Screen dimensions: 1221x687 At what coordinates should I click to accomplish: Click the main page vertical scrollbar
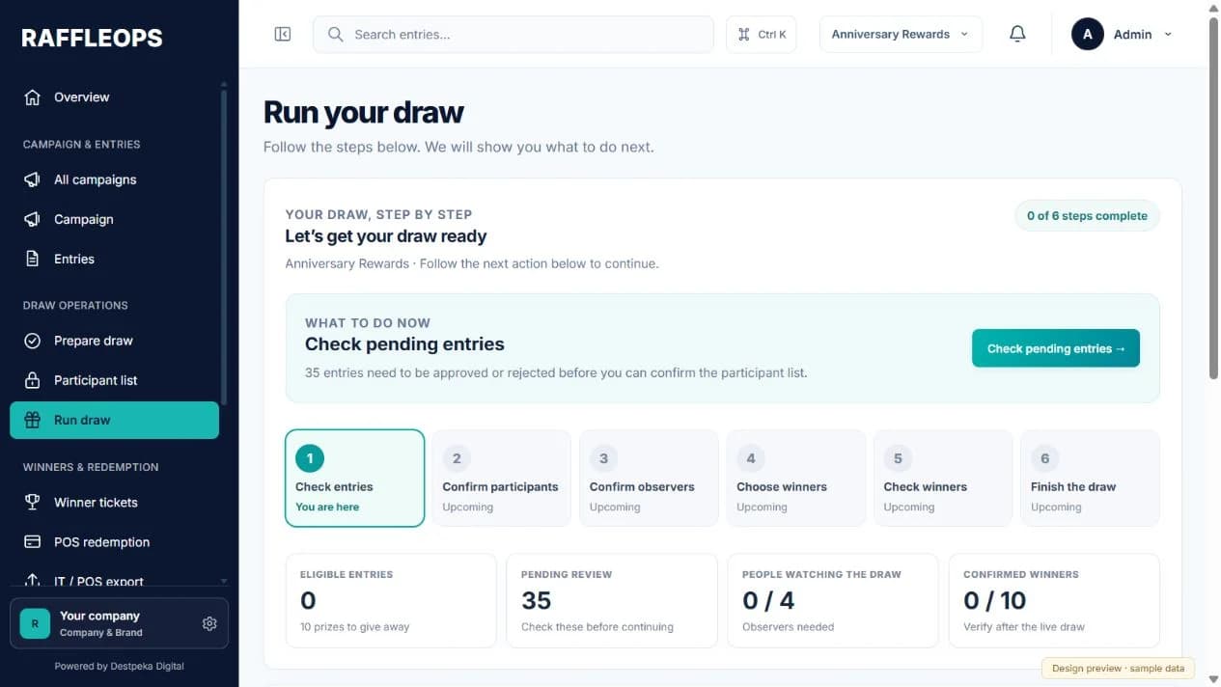[x=1214, y=198]
